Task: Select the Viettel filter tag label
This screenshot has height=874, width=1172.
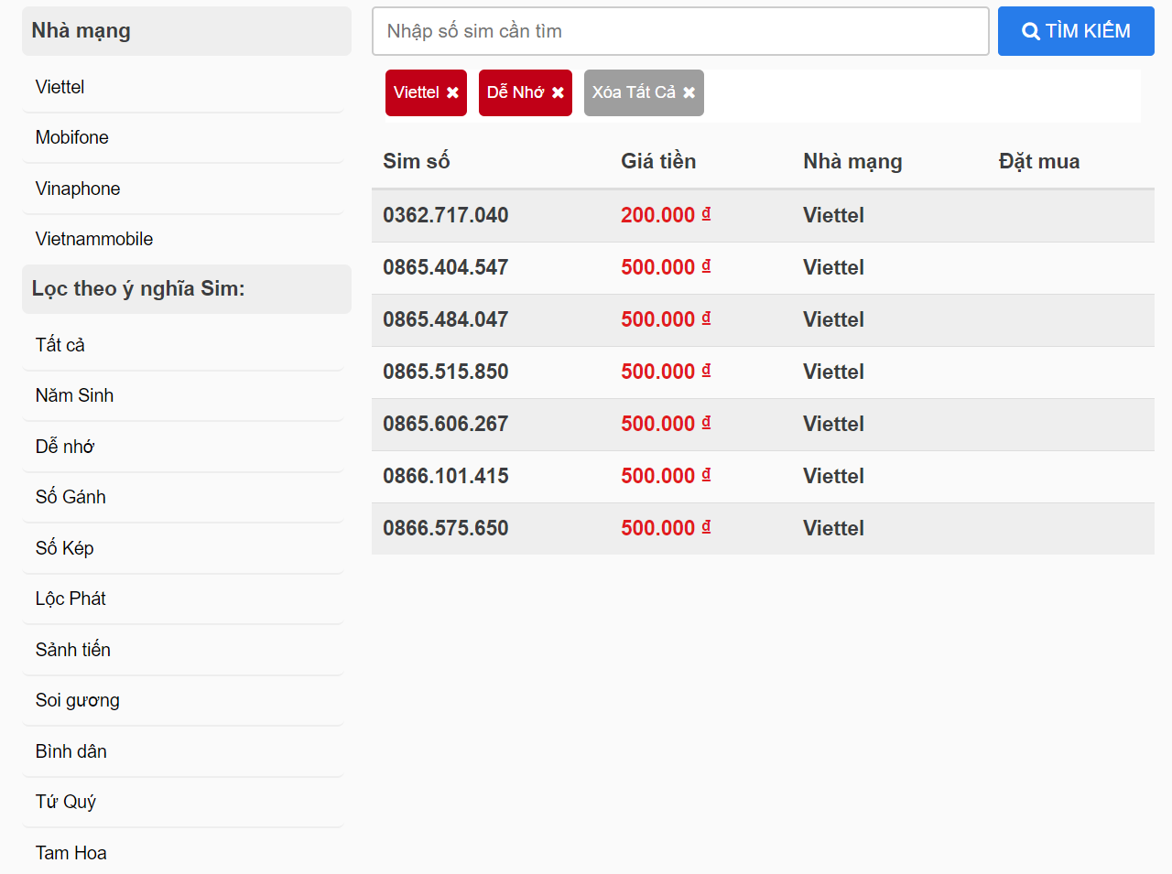Action: [x=417, y=92]
